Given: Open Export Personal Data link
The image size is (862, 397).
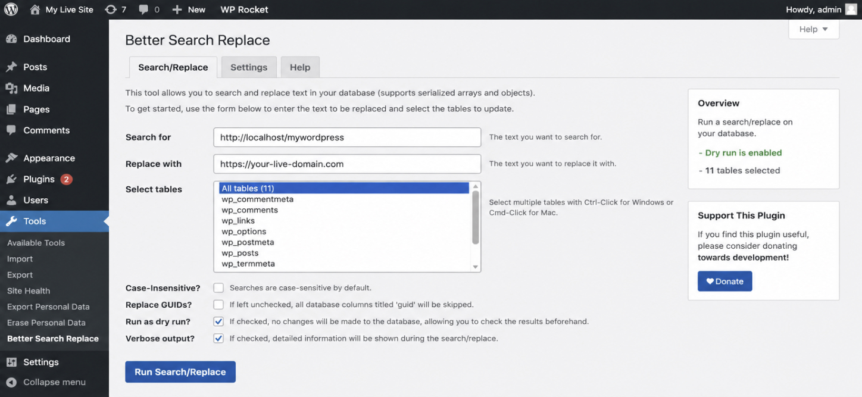Looking at the screenshot, I should point(48,307).
